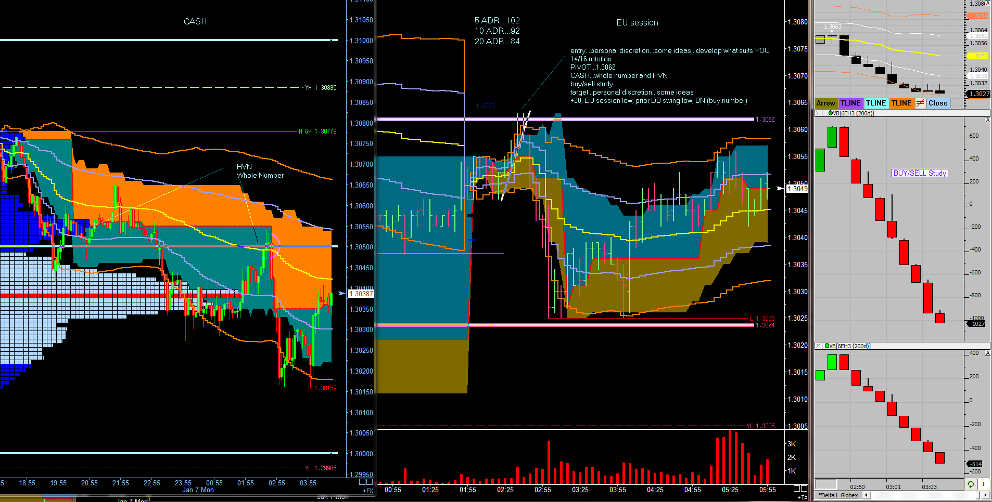Click the 20 ADR...84 text
Viewport: 992px width, 502px height.
(497, 41)
